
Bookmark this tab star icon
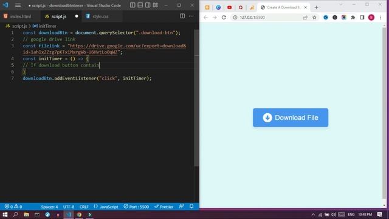pyautogui.click(x=314, y=18)
